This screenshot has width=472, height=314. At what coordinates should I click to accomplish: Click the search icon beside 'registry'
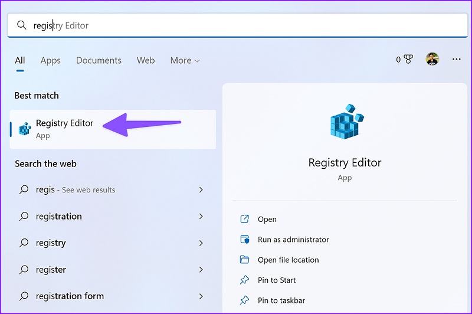[x=24, y=243]
